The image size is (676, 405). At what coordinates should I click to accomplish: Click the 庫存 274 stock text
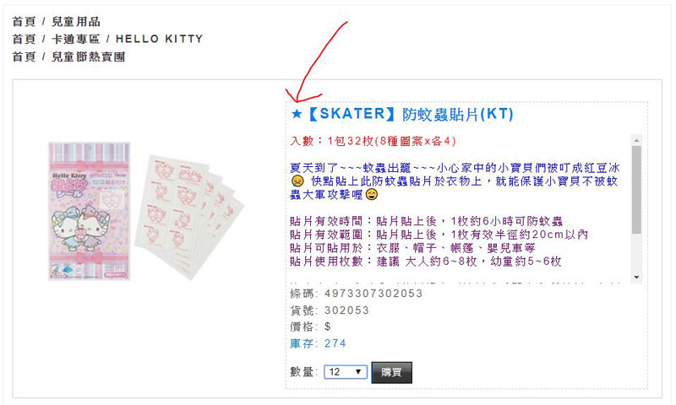point(319,343)
